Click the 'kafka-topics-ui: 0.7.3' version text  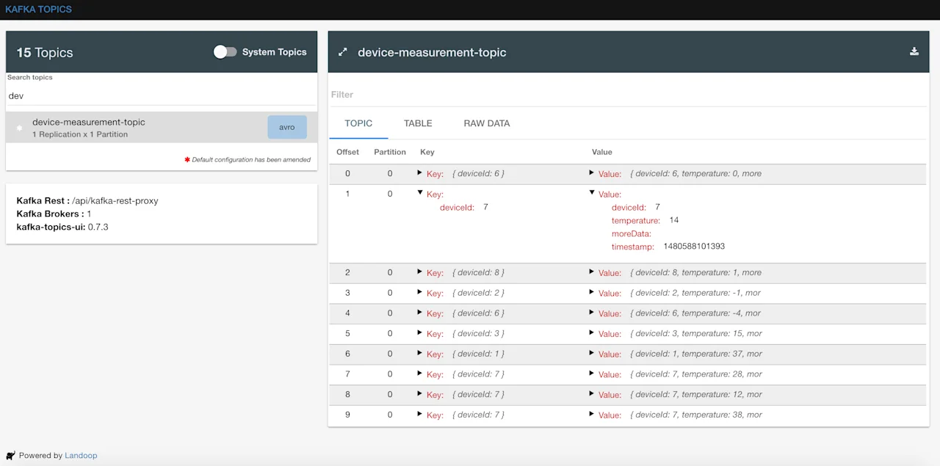62,227
